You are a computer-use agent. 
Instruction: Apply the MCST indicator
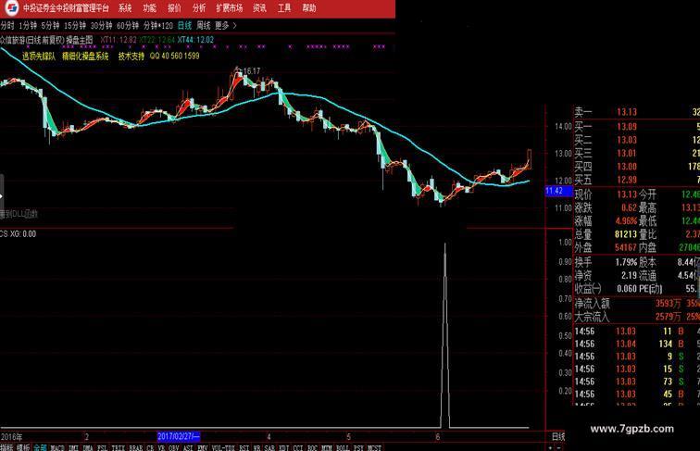[374, 447]
